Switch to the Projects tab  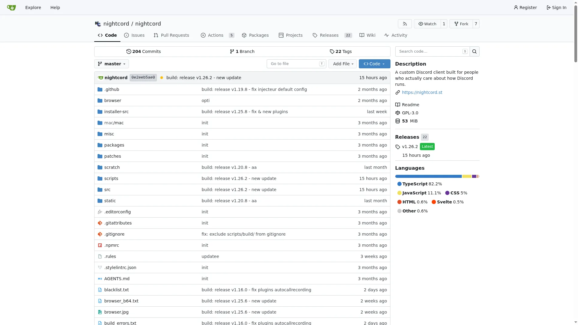tap(291, 35)
